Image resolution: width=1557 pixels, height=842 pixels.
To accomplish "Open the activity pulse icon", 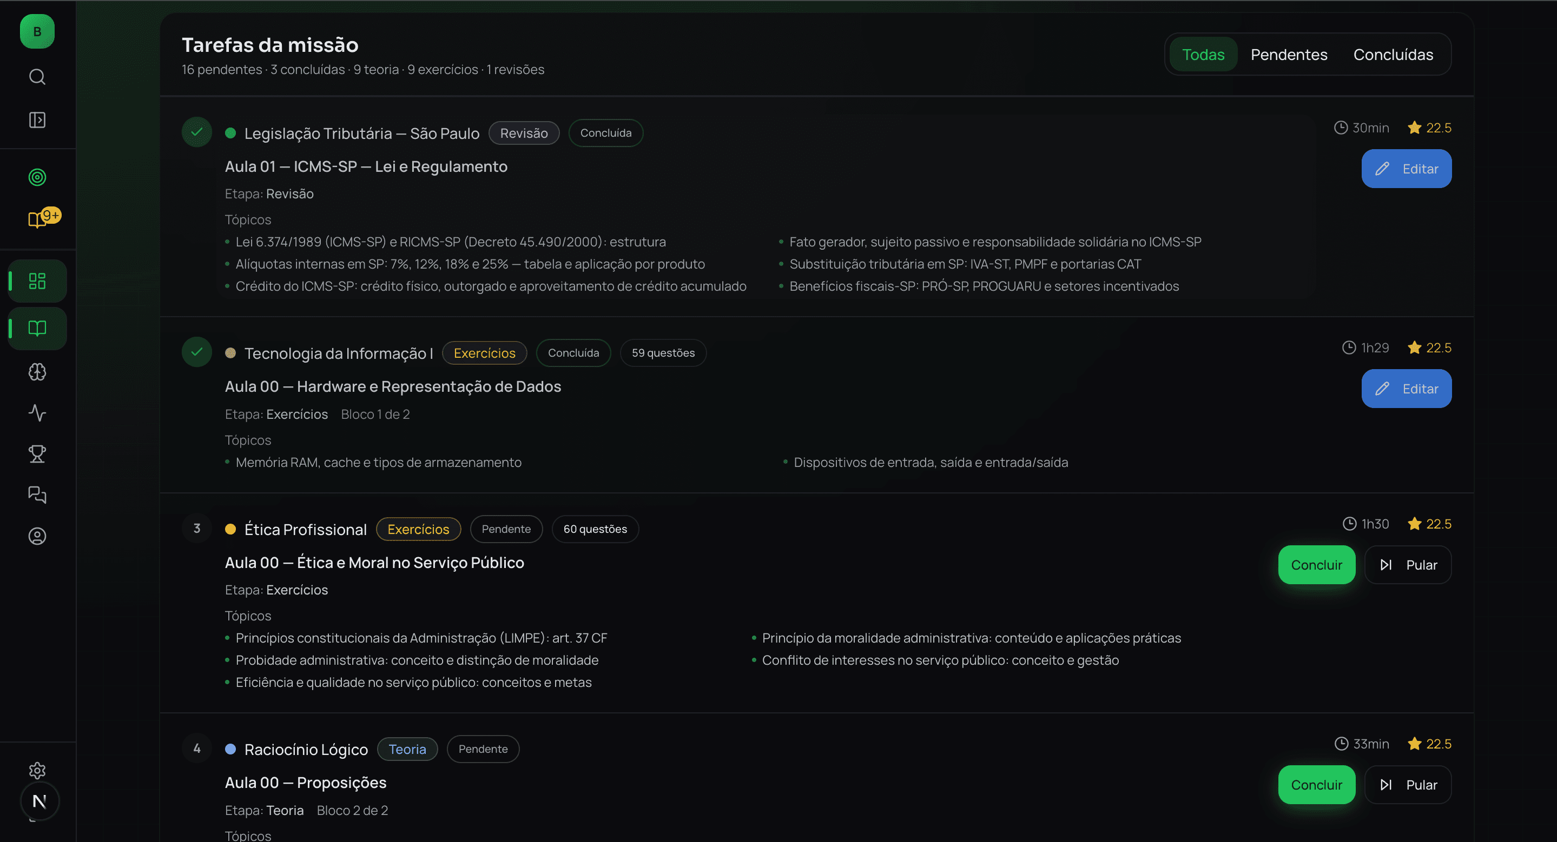I will (37, 413).
